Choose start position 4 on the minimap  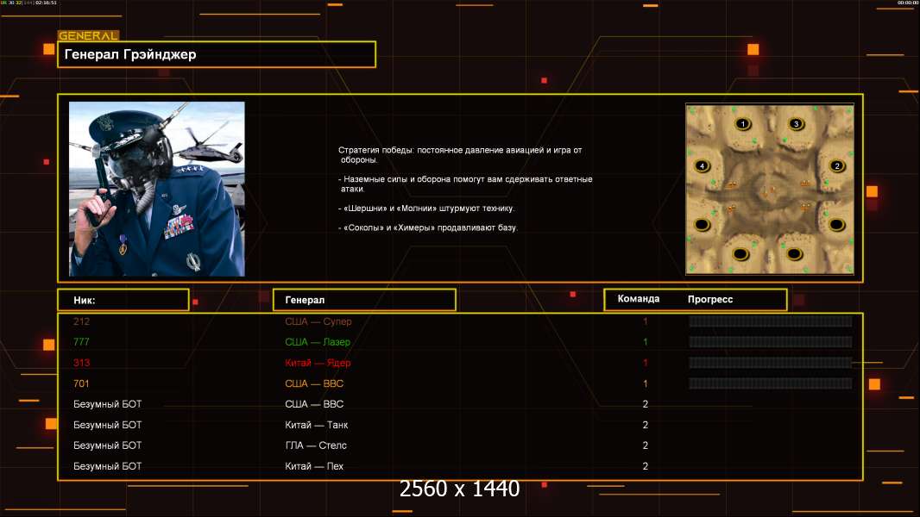click(x=703, y=165)
